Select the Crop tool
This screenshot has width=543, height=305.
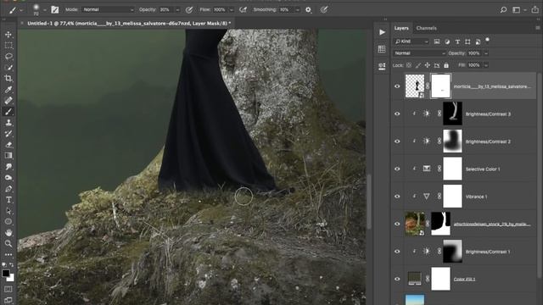point(8,79)
